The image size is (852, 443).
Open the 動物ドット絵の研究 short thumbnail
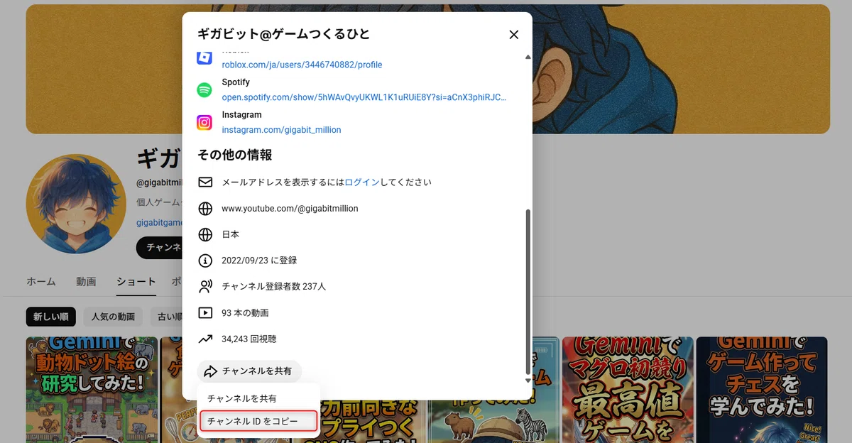[x=92, y=390]
